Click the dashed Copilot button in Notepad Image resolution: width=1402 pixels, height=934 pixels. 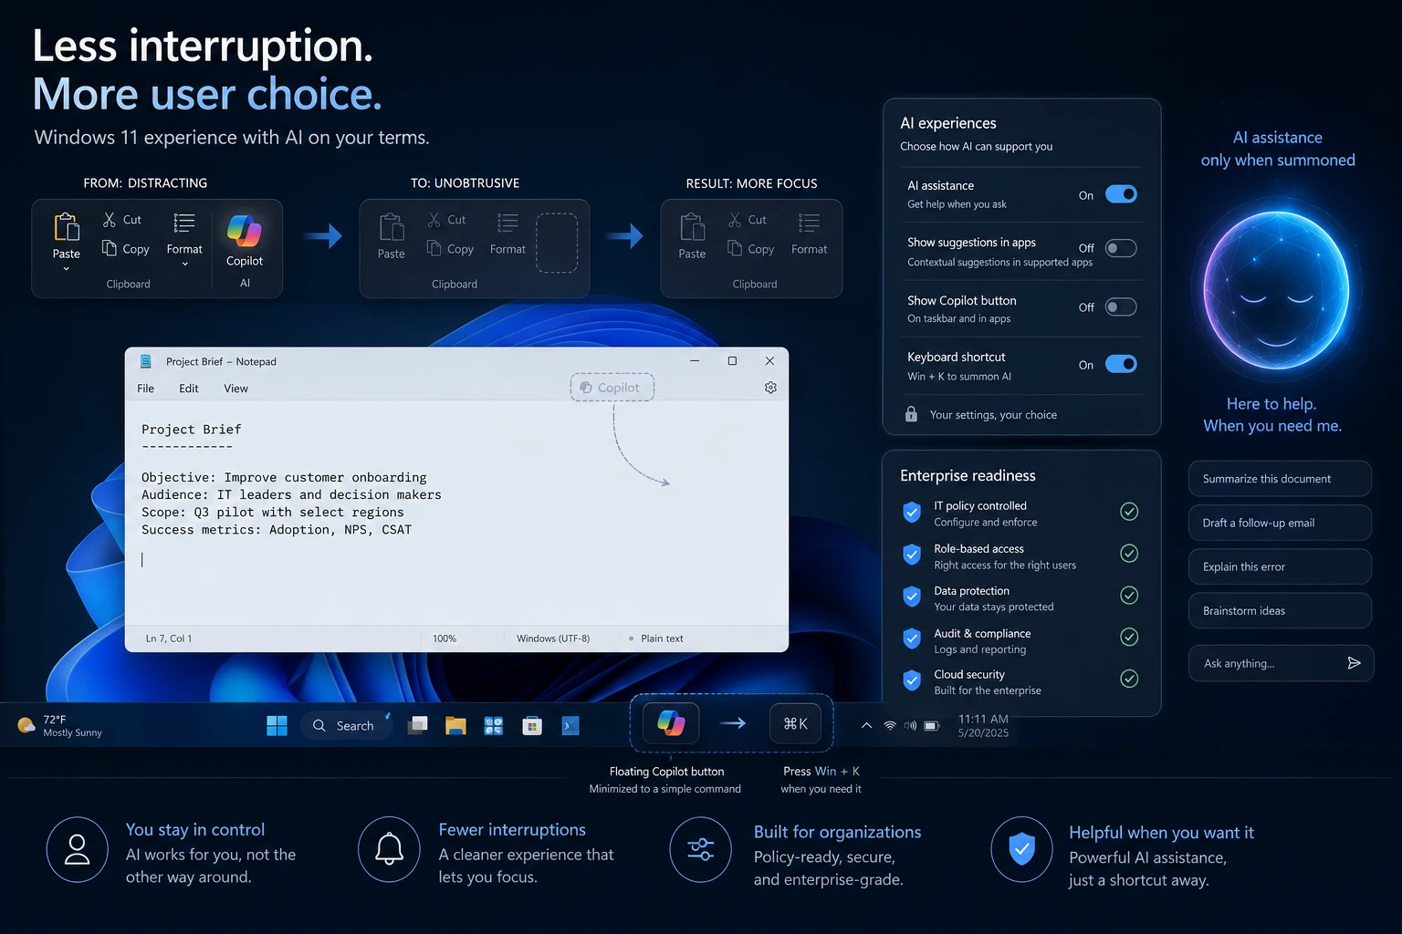click(612, 388)
